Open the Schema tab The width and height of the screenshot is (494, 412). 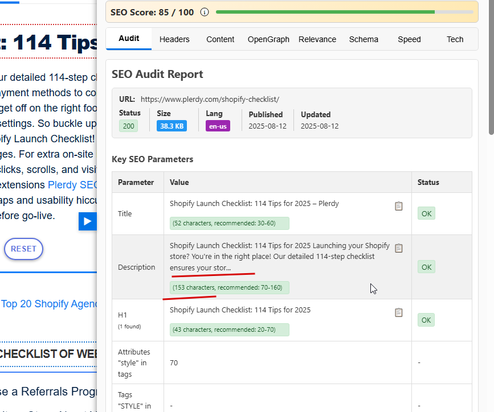pyautogui.click(x=364, y=39)
